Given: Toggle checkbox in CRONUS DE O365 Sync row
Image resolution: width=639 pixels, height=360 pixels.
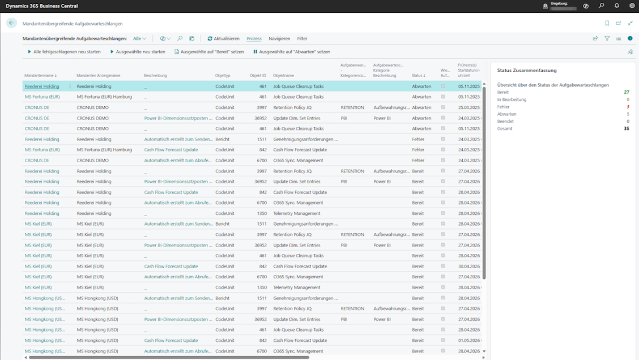Looking at the screenshot, I should pos(443,160).
